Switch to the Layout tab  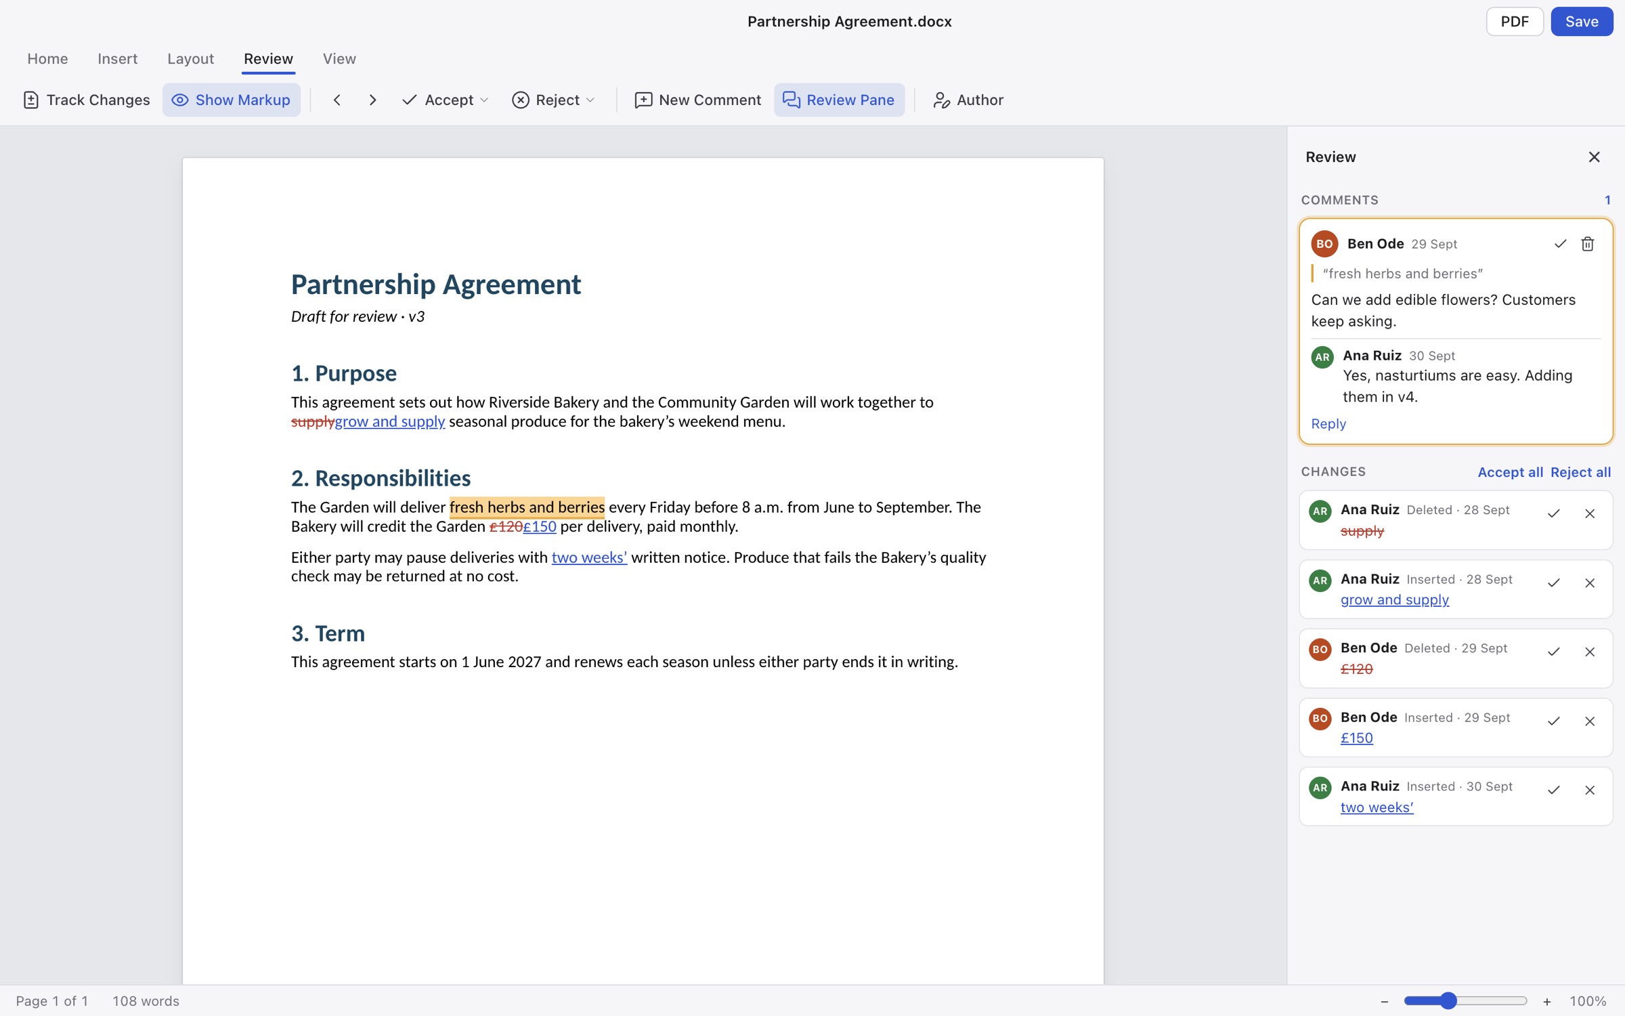tap(190, 59)
